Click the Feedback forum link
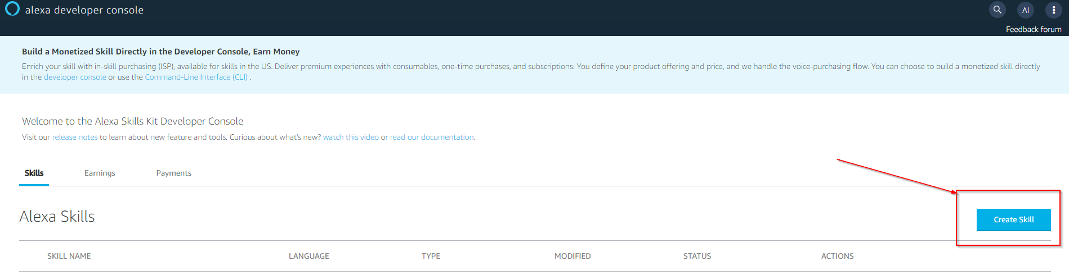This screenshot has height=275, width=1069. (x=1033, y=29)
